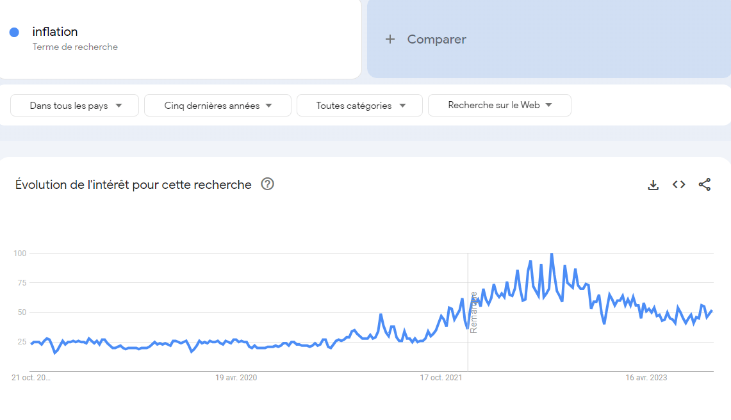Click the '17 oct. 2021' date label
Viewport: 731px width, 420px height.
click(441, 378)
